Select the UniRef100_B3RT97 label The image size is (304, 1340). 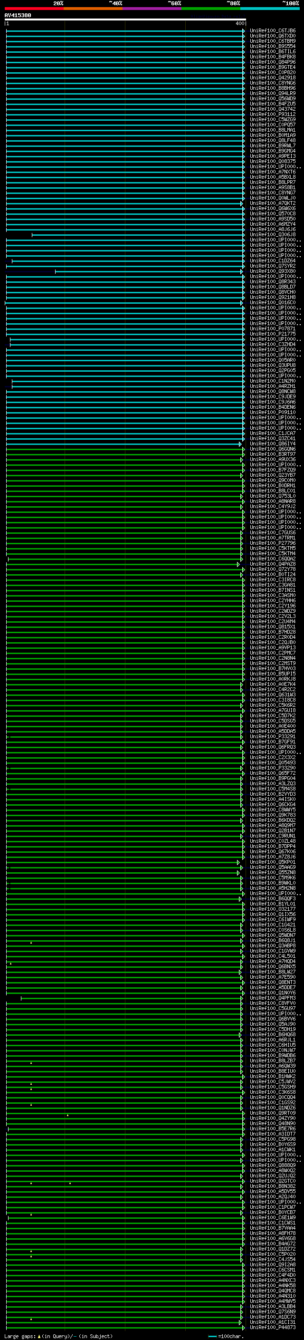pos(273,454)
